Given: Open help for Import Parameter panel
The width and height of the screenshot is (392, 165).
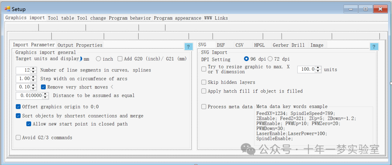Looking at the screenshot, I should (x=188, y=46).
